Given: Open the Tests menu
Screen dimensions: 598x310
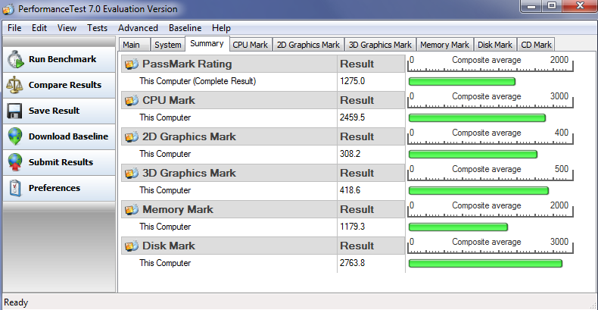Looking at the screenshot, I should (x=97, y=28).
